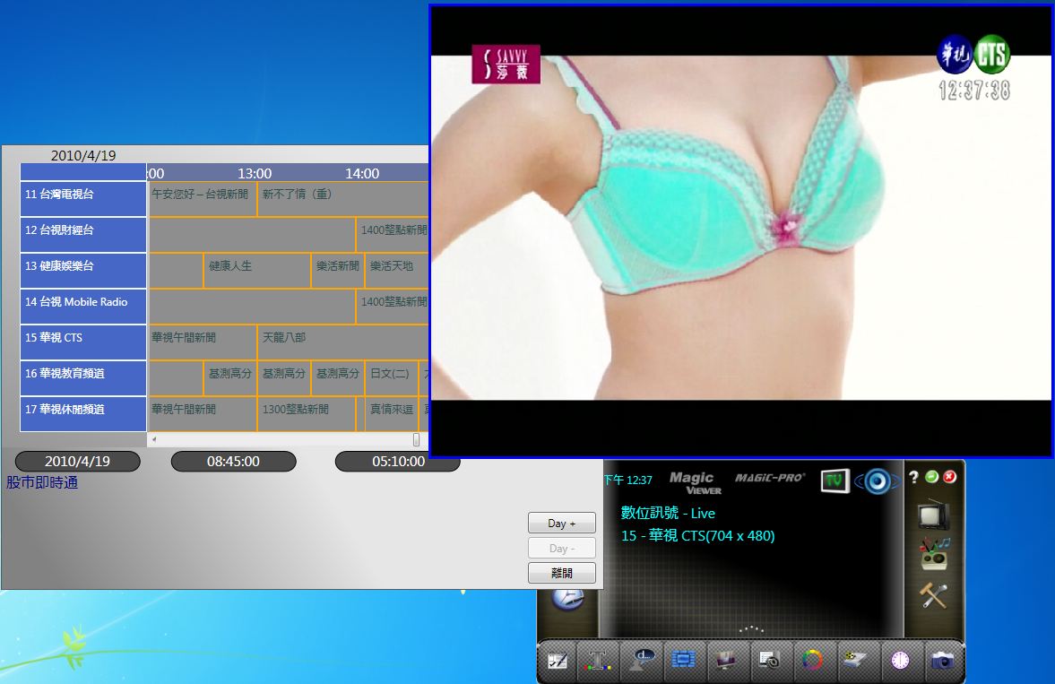This screenshot has height=684, width=1055.
Task: Close Magic Viewer with the red X button
Action: [949, 477]
